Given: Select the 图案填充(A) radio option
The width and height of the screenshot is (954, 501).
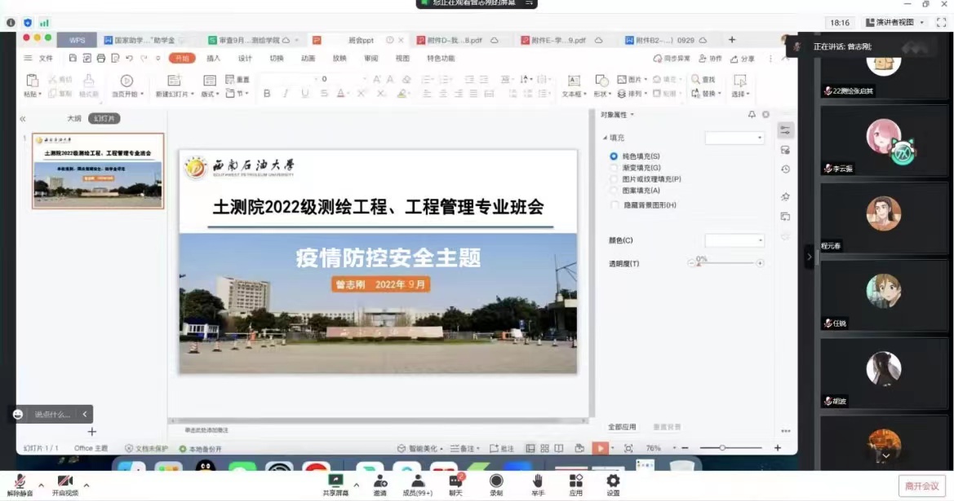Looking at the screenshot, I should click(x=615, y=190).
